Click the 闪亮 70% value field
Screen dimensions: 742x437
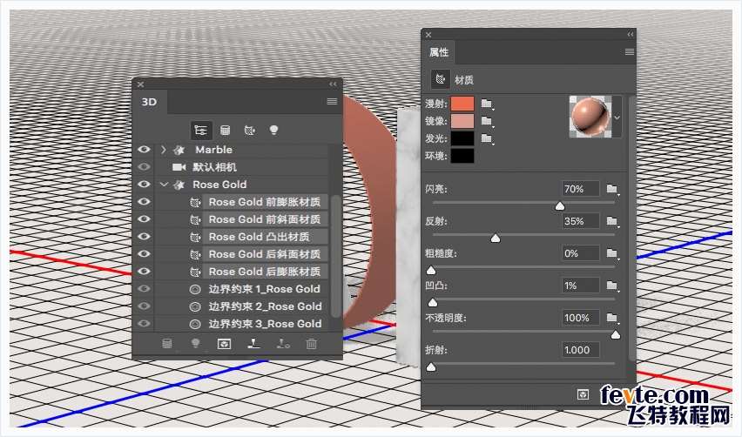click(x=581, y=189)
